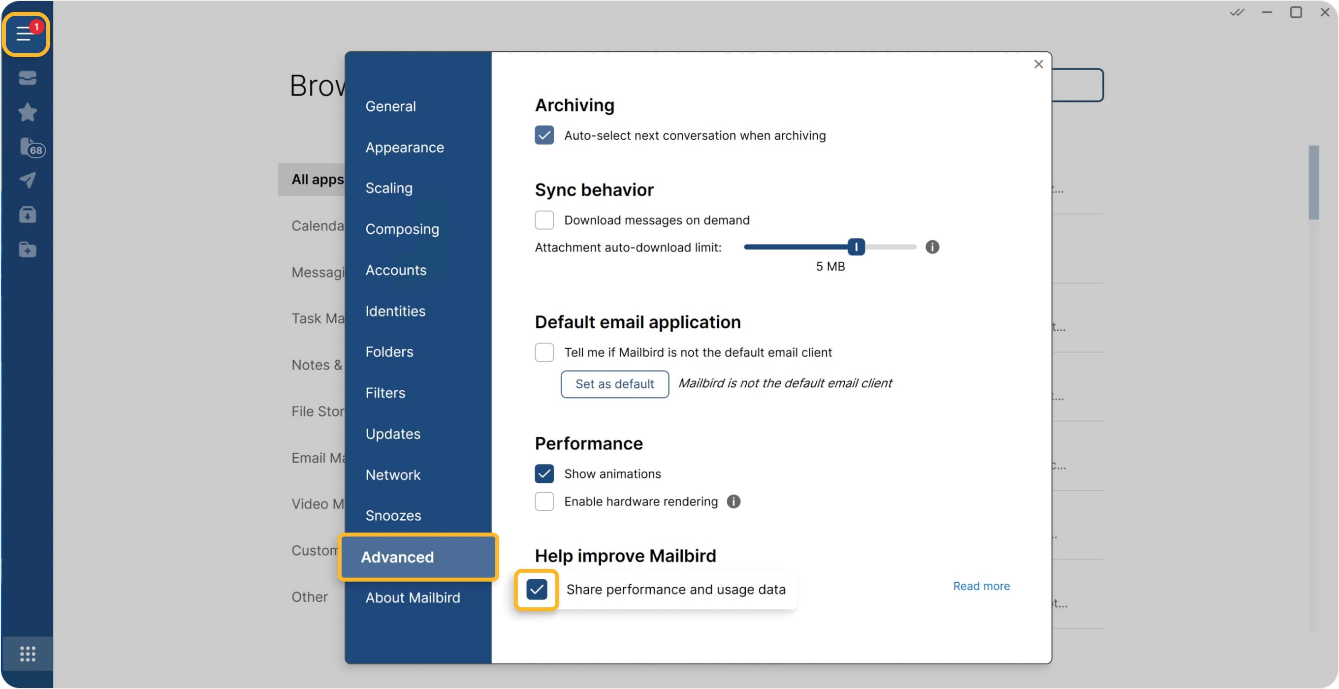
Task: Open the Network settings section
Action: [x=393, y=474]
